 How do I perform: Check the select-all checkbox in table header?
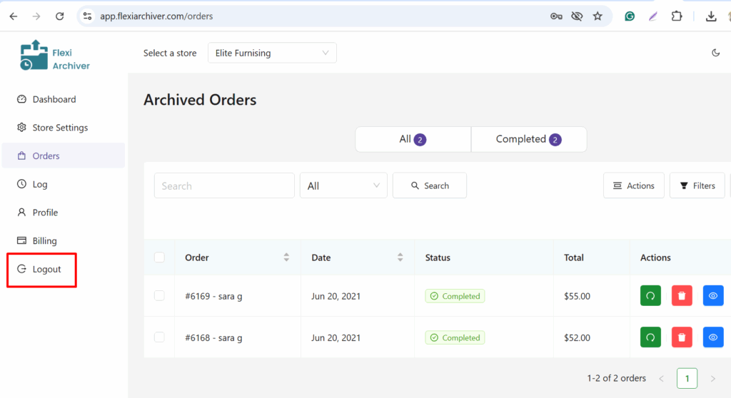[x=159, y=257]
